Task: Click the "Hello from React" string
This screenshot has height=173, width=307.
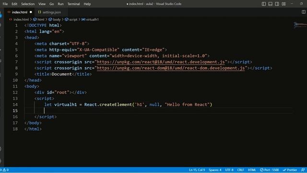Action: click(x=187, y=105)
